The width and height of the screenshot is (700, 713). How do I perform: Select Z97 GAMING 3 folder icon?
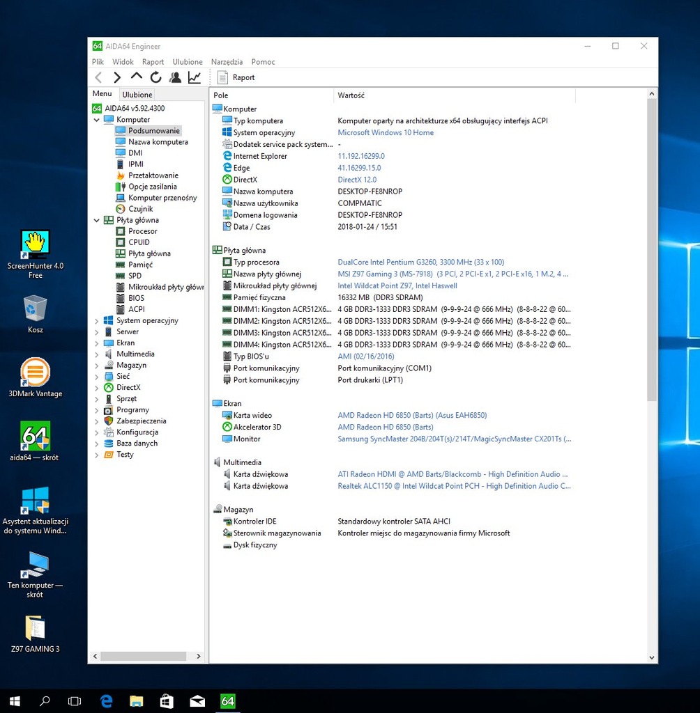(35, 634)
